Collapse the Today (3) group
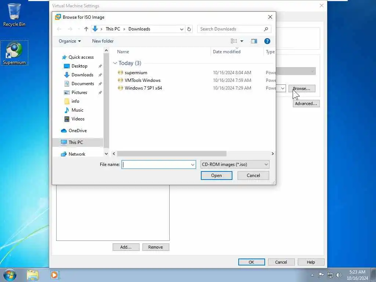The width and height of the screenshot is (376, 282). click(x=115, y=63)
